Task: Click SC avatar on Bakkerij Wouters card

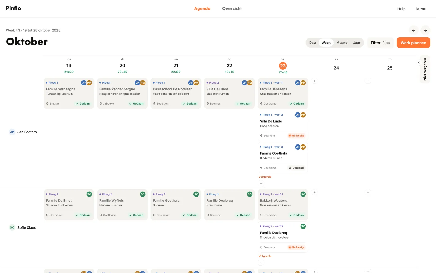Action: pos(303,194)
